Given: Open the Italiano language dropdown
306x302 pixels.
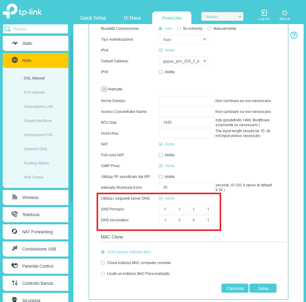Looking at the screenshot, I should click(222, 17).
